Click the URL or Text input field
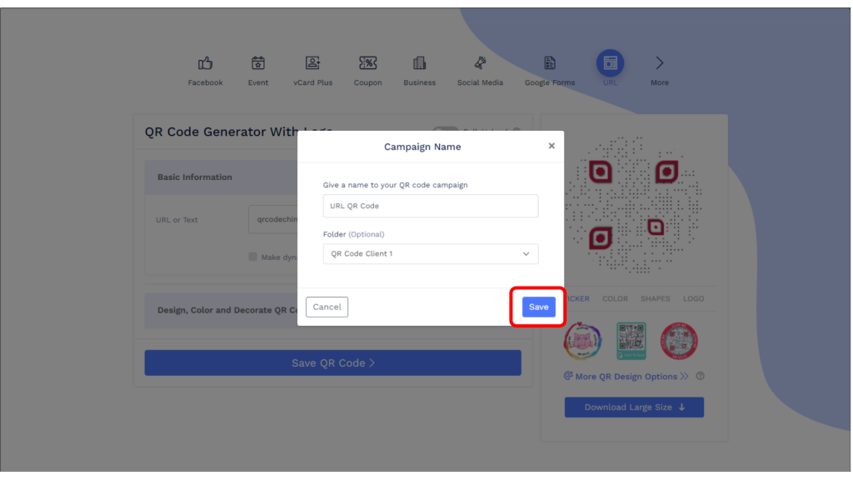This screenshot has height=480, width=853. pos(273,219)
